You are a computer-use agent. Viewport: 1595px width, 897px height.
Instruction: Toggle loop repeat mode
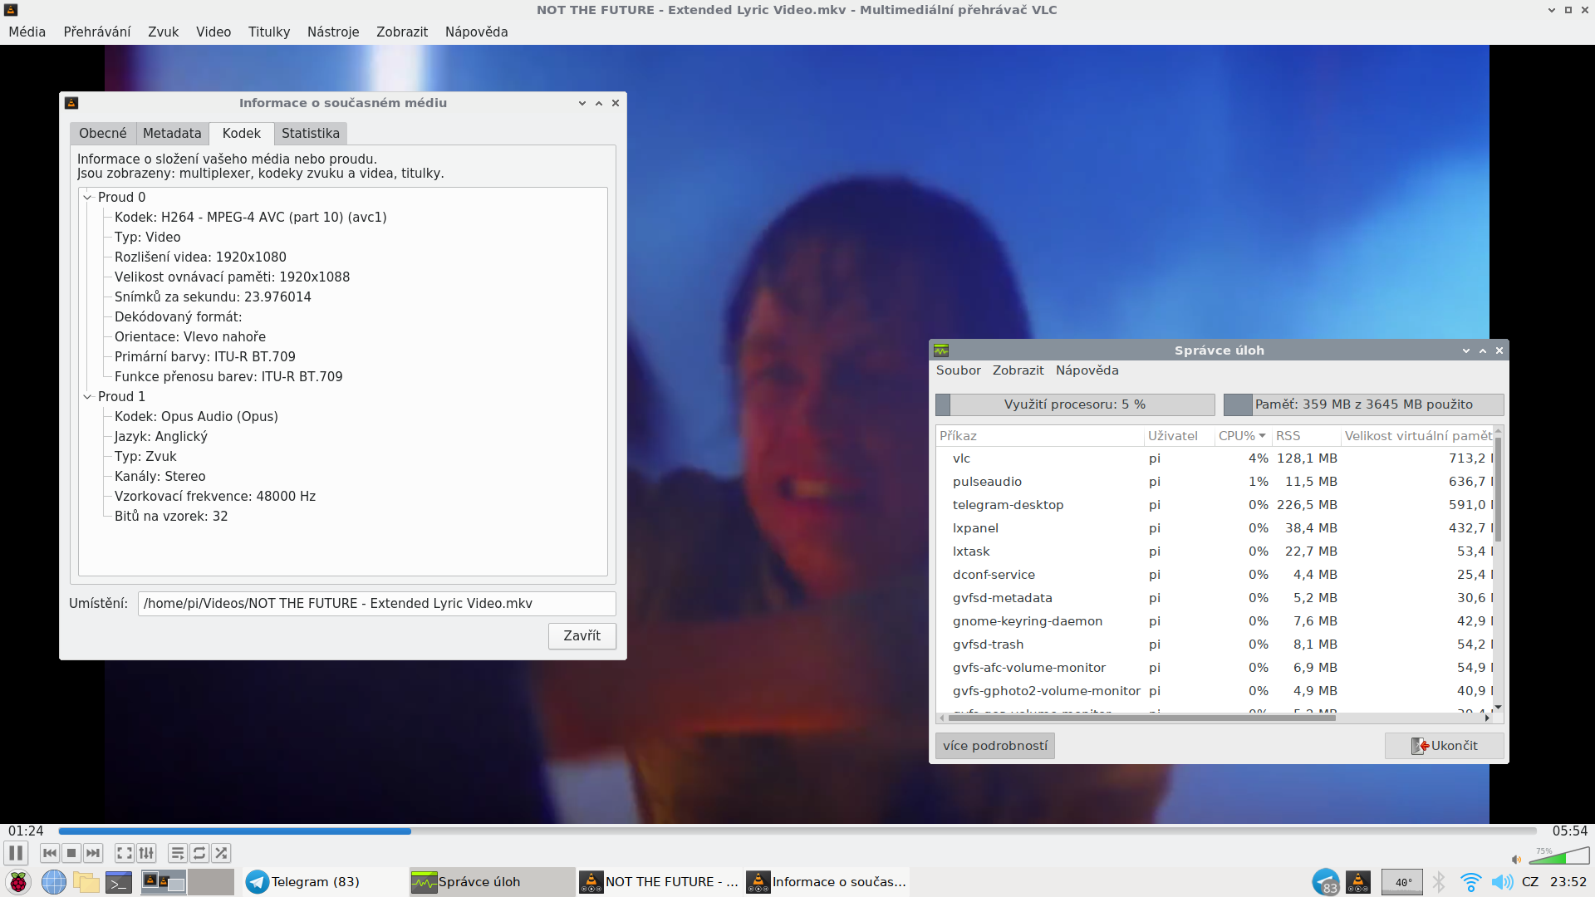199,853
